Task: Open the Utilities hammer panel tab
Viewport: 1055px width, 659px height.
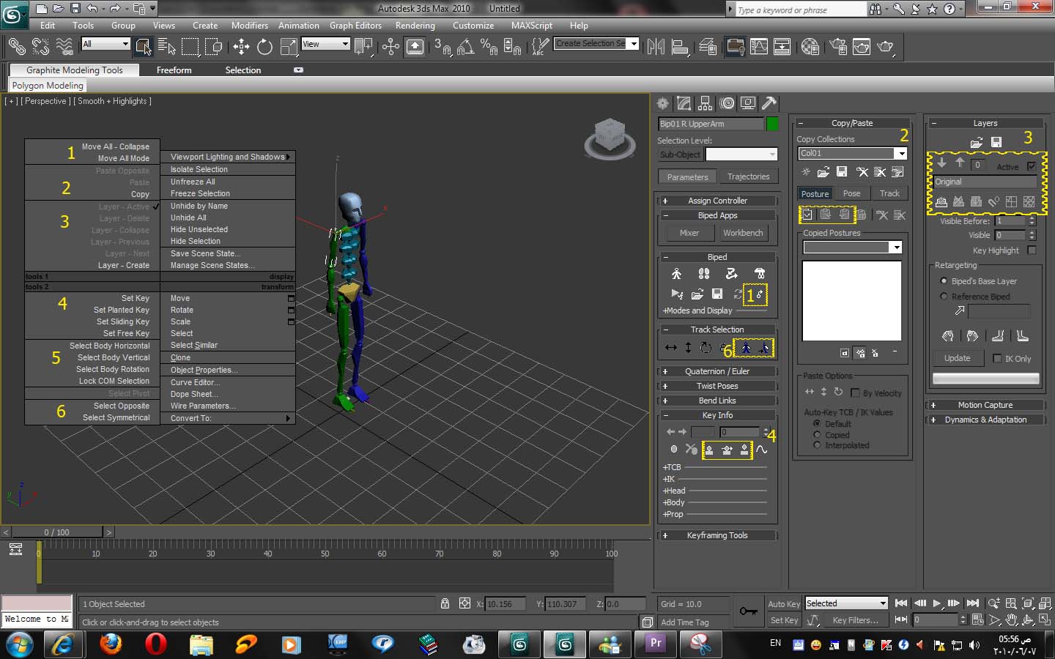Action: click(769, 103)
